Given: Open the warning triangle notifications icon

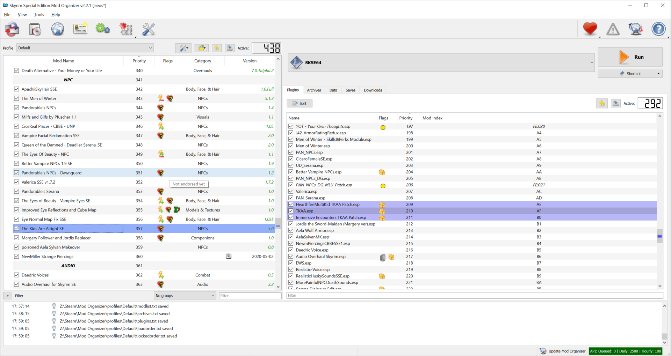Looking at the screenshot, I should (x=613, y=29).
